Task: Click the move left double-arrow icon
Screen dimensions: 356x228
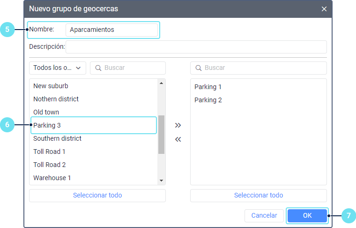Action: pyautogui.click(x=178, y=139)
